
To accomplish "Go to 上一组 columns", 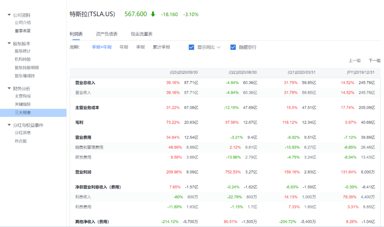I will pos(354,61).
